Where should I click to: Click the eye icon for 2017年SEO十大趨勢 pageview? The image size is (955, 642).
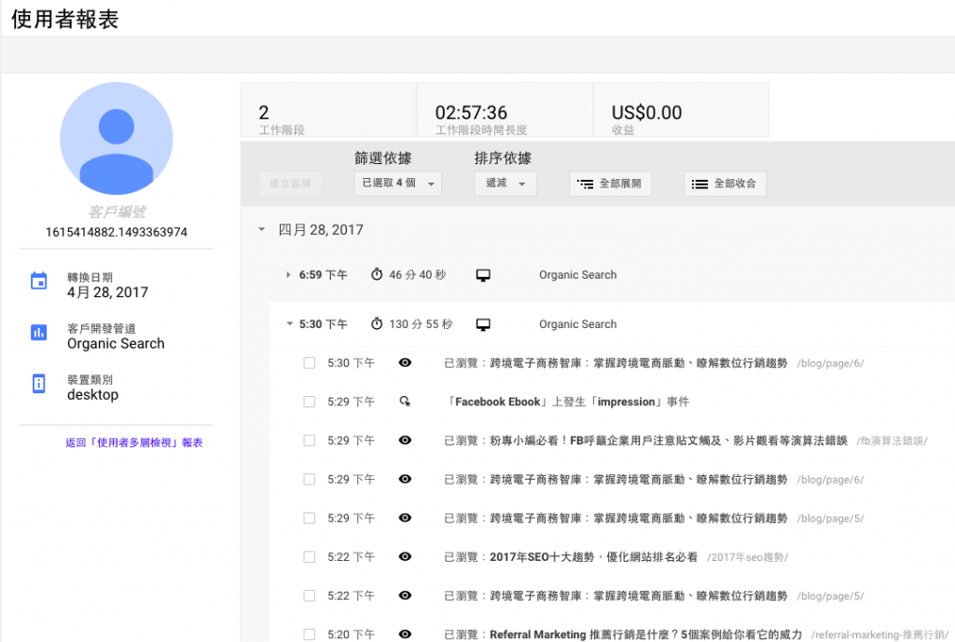pos(405,557)
